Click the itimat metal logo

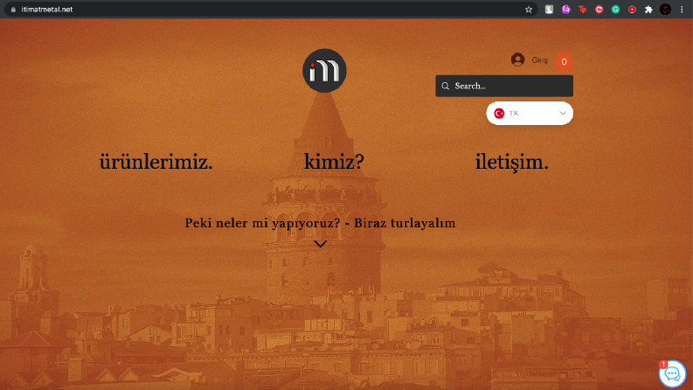tap(324, 71)
